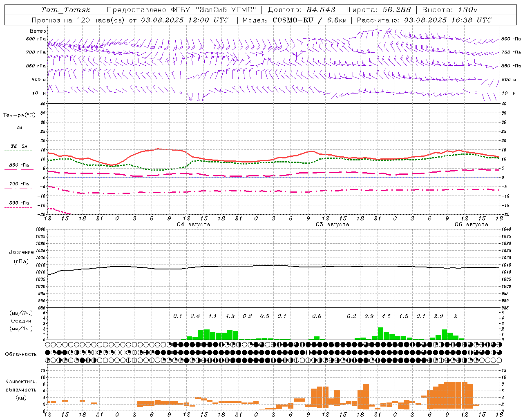
Task: Click the (мм/1ч.) units label
Action: click(21, 329)
